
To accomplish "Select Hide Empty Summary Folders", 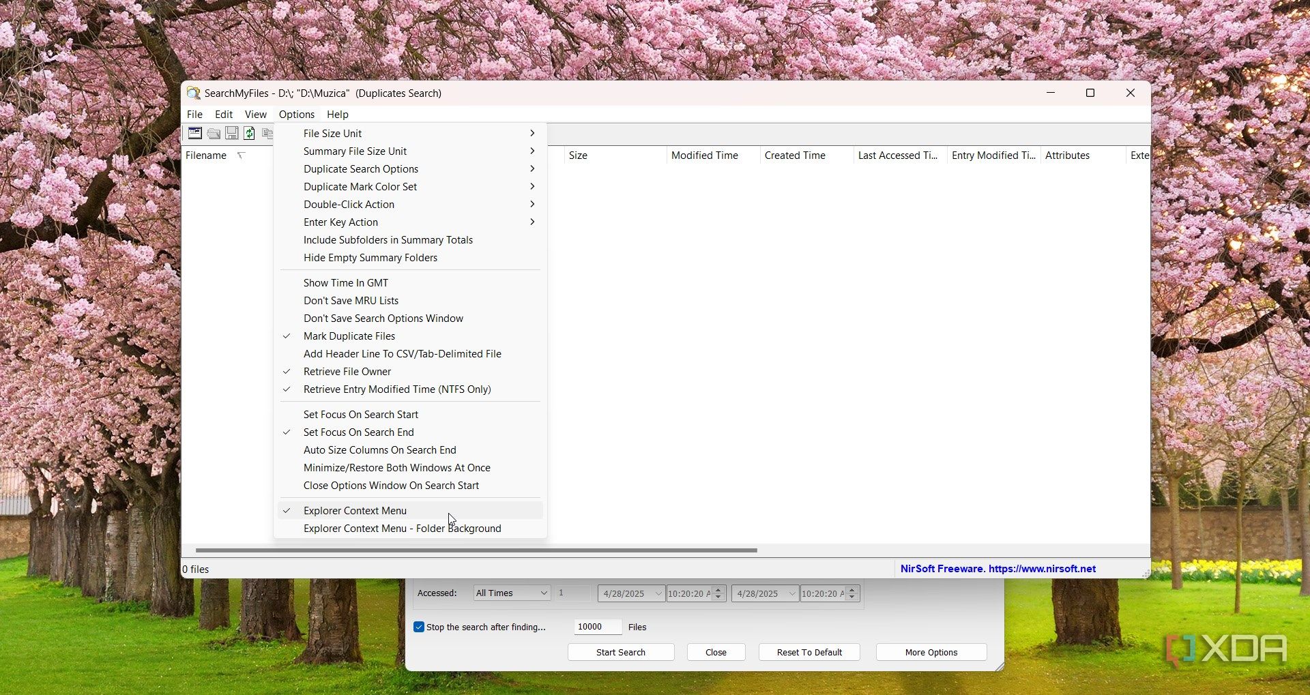I will 411,258.
